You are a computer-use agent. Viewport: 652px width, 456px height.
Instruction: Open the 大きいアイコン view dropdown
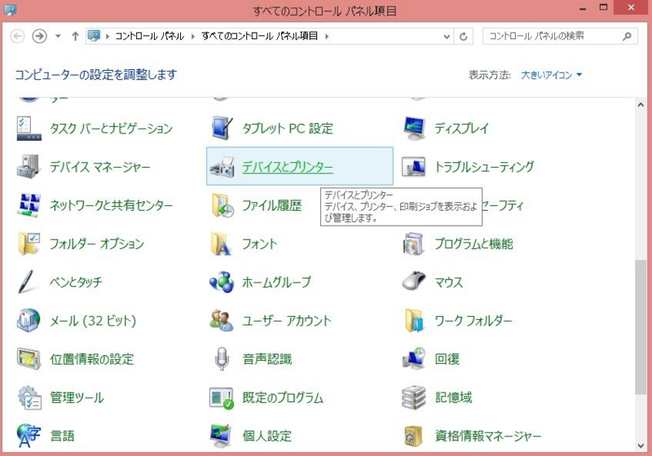click(x=551, y=75)
